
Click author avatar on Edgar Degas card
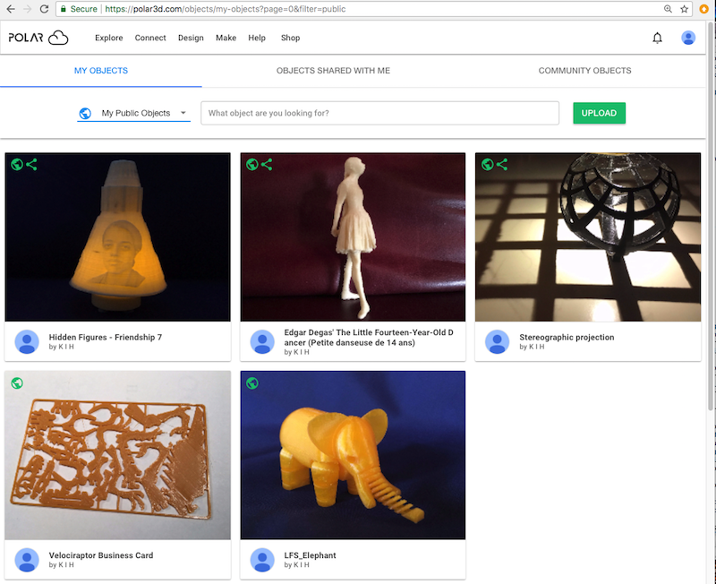tap(262, 342)
